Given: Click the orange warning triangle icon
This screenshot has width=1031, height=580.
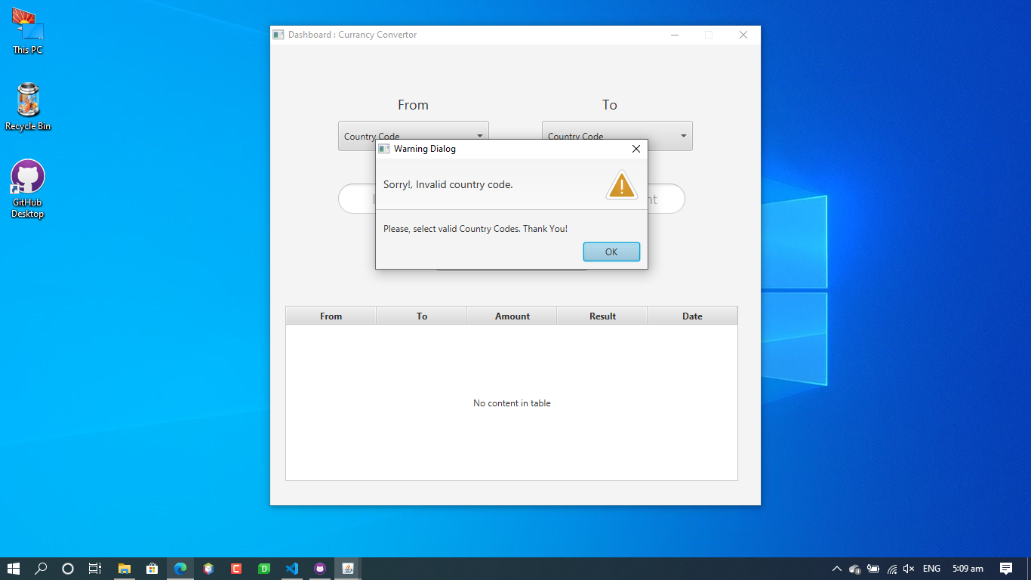Looking at the screenshot, I should tap(622, 185).
